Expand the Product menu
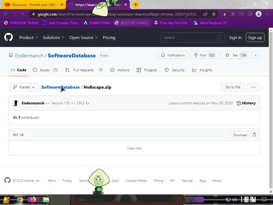 (29, 37)
